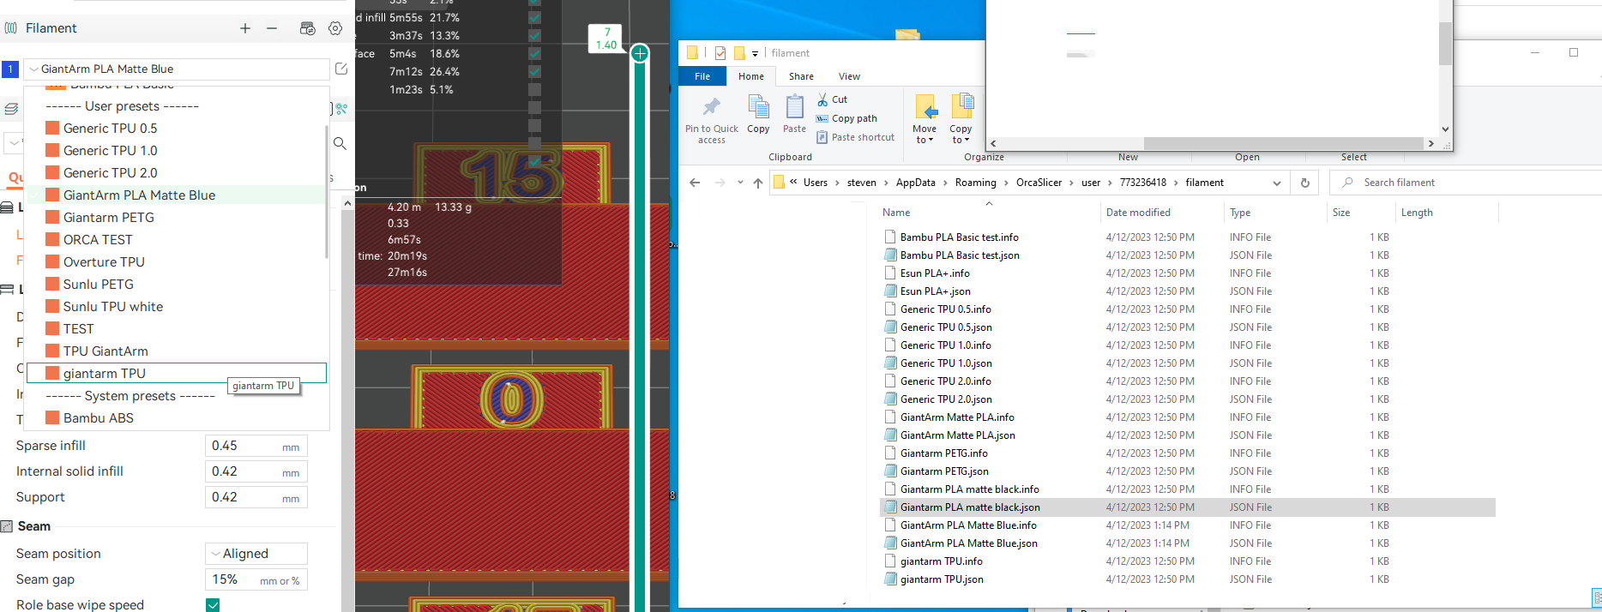The height and width of the screenshot is (612, 1602).
Task: Click the Seam gap 15% field
Action: pos(256,579)
